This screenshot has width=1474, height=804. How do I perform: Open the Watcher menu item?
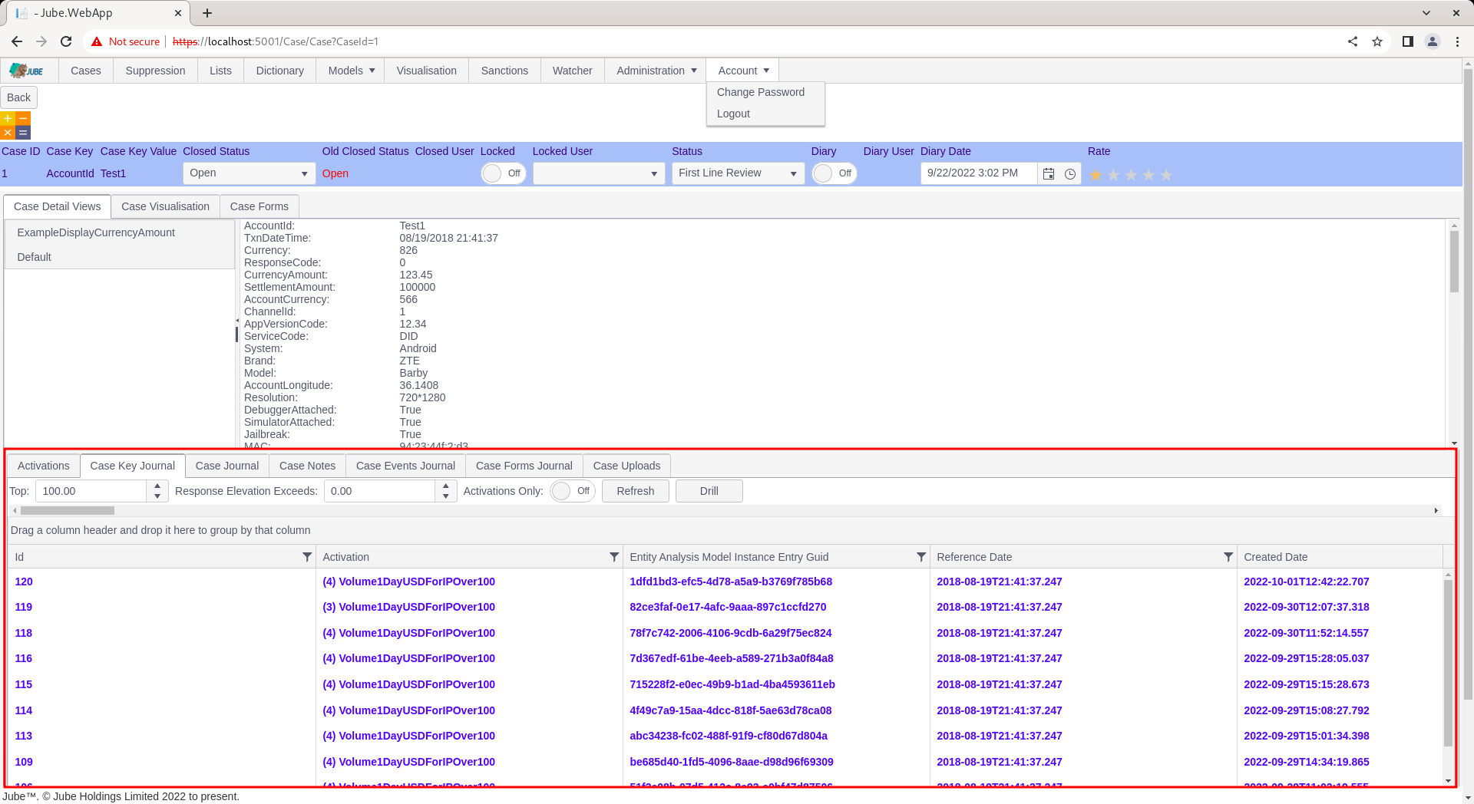click(x=572, y=71)
